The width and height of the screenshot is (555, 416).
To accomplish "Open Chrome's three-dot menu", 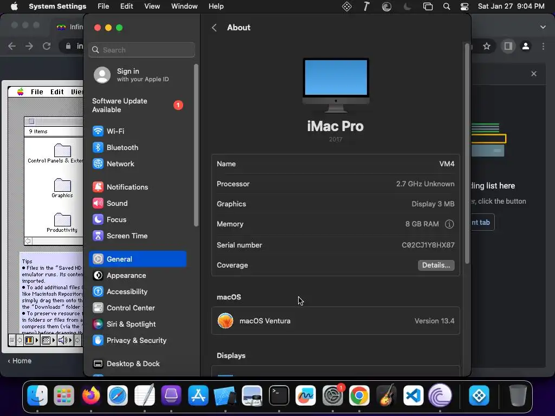I will 543,46.
